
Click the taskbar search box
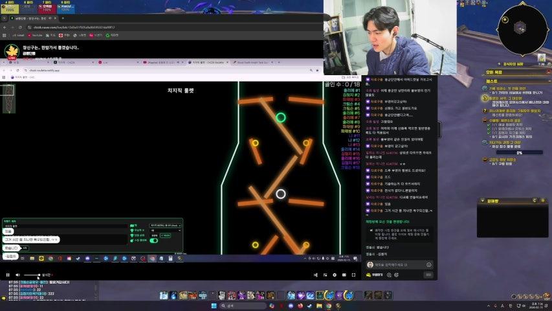(243, 306)
